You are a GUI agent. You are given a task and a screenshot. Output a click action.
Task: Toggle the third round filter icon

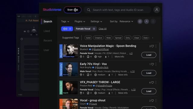tap(153, 21)
